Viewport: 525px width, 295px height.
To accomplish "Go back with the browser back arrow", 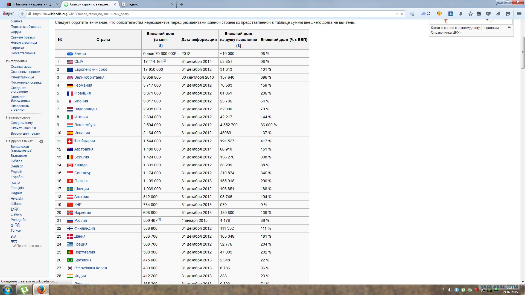I will (22, 14).
